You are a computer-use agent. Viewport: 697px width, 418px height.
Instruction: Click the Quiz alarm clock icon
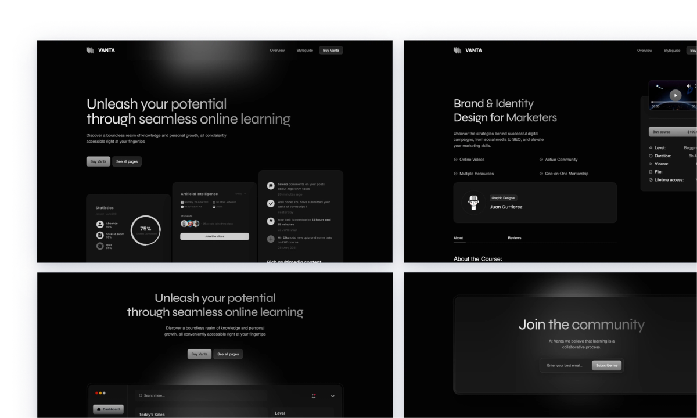[x=100, y=246]
